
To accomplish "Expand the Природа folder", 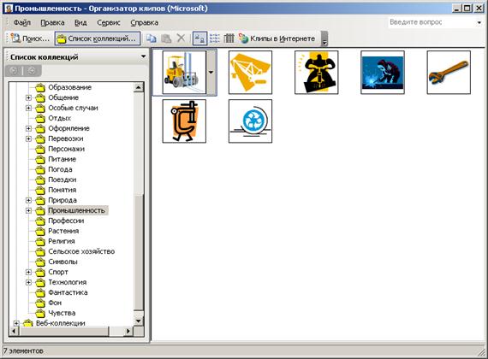I will pos(28,200).
